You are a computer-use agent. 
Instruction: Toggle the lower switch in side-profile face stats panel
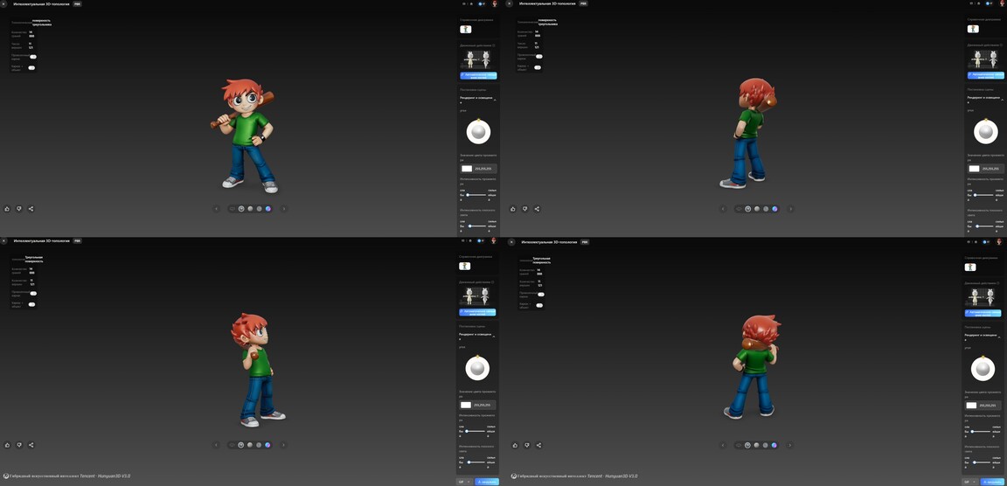(x=31, y=304)
